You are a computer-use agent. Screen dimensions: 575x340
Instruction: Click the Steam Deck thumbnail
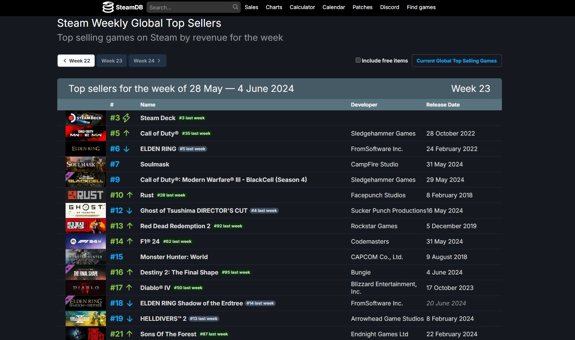click(x=86, y=118)
